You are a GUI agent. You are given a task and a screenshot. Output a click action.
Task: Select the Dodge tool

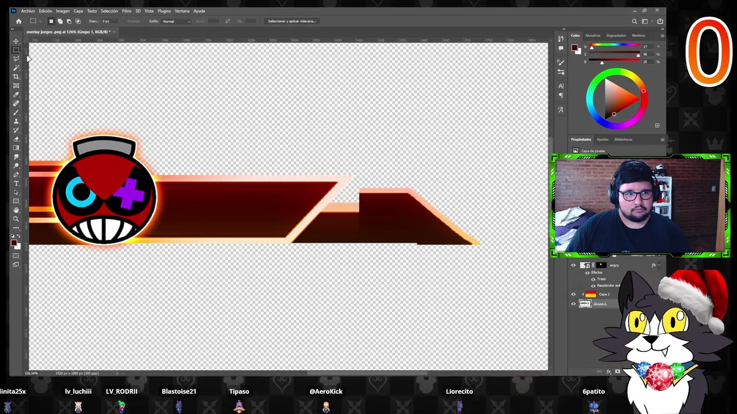coord(16,166)
